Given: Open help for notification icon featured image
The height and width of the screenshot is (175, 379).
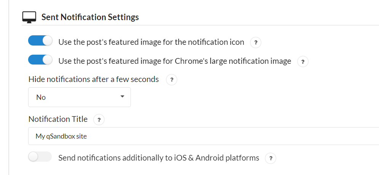Looking at the screenshot, I should click(x=255, y=43).
